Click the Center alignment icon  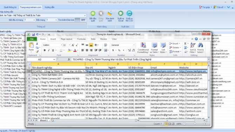pos(87,50)
